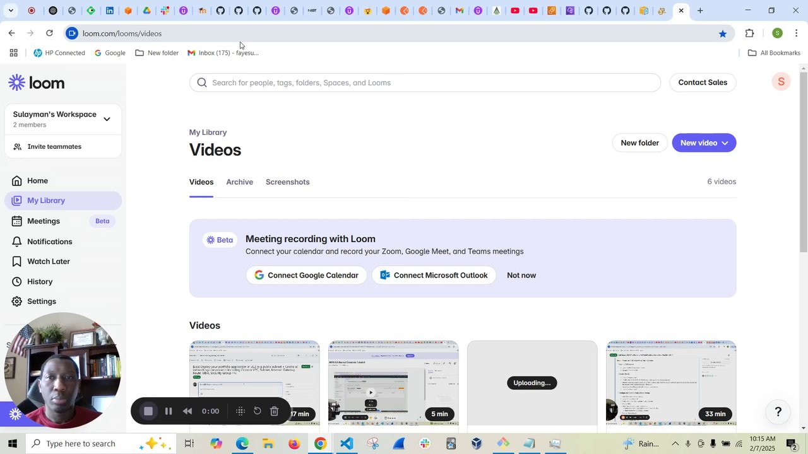
Task: Click the browser back arrow
Action: point(12,33)
